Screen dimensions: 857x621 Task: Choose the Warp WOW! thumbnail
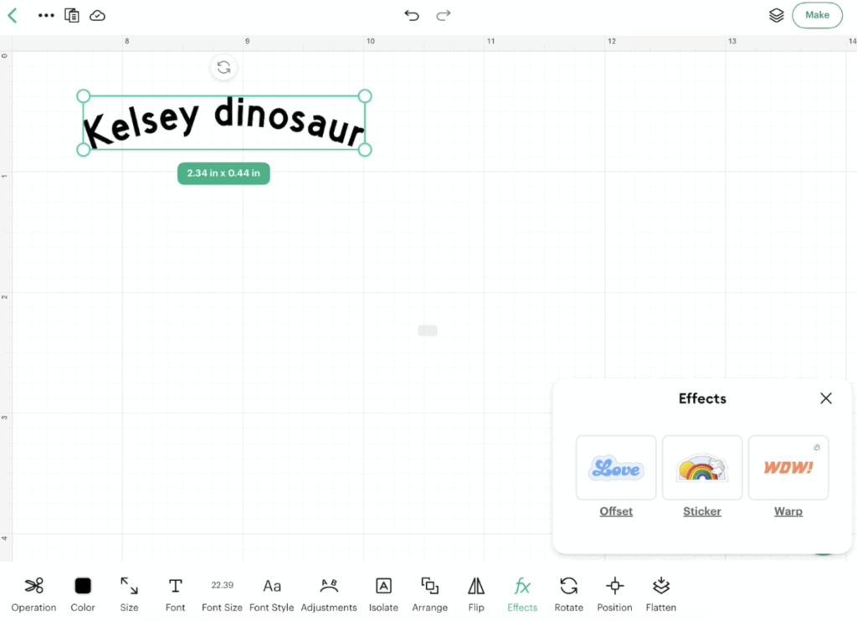coord(788,467)
